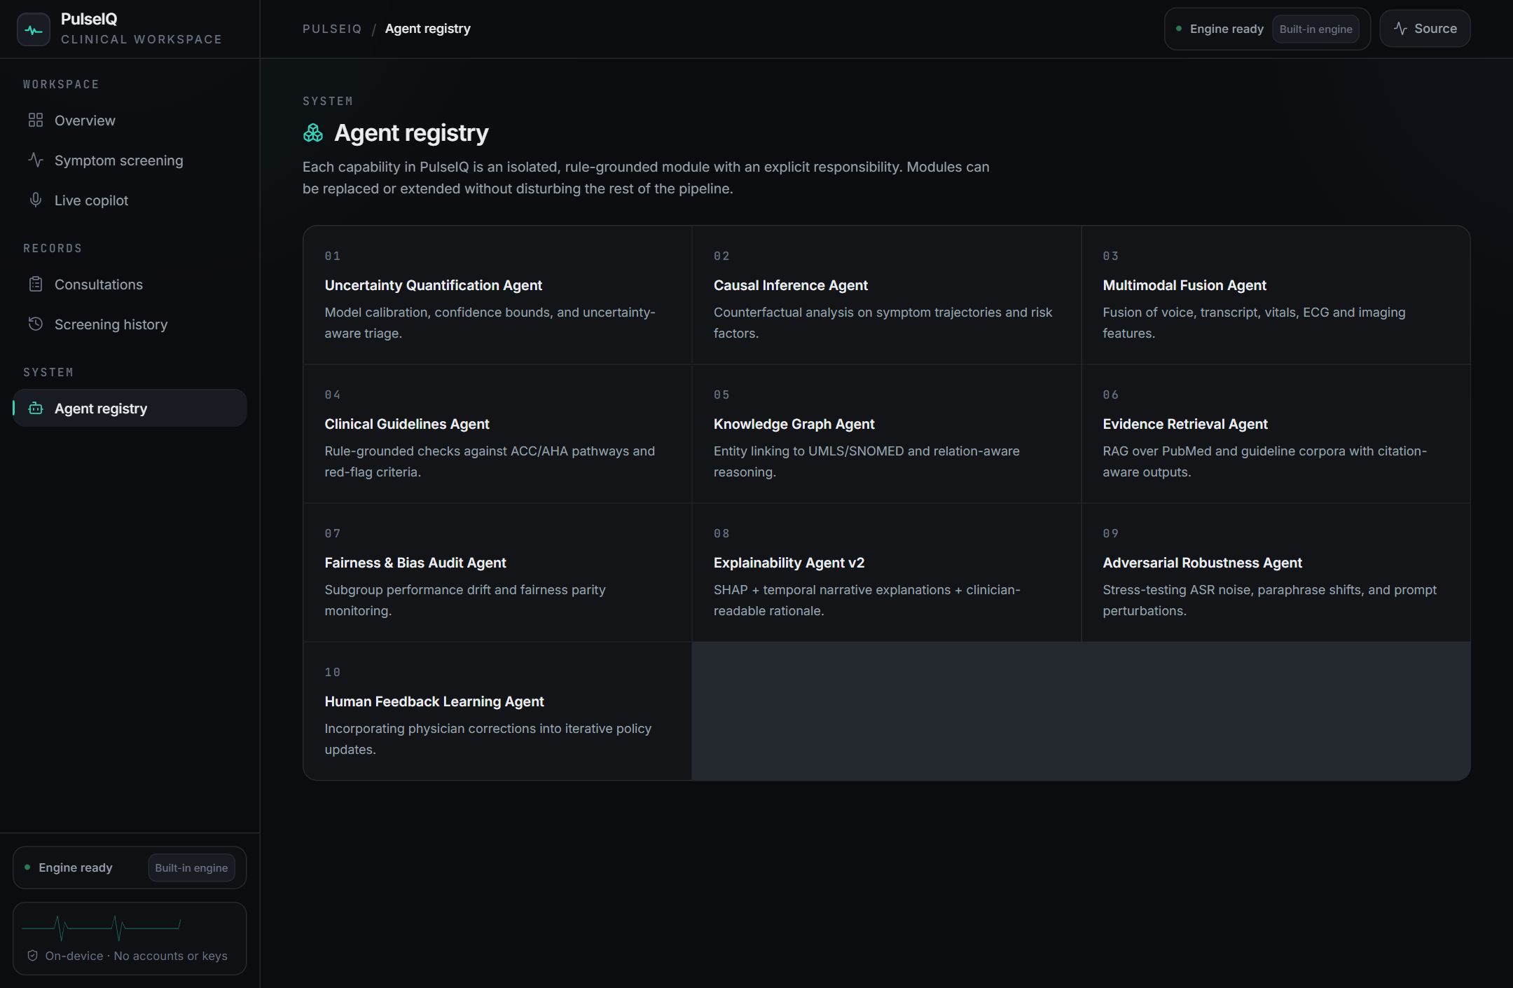Click the Live copilot microphone icon
Viewport: 1513px width, 988px height.
(36, 200)
